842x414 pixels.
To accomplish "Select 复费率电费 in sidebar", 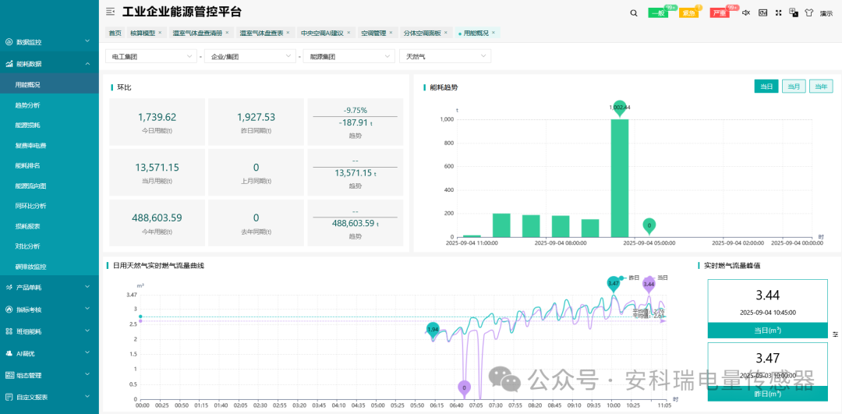I will pos(49,146).
